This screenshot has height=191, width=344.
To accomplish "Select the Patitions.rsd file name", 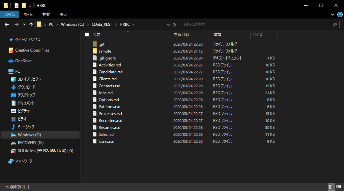I will 109,107.
